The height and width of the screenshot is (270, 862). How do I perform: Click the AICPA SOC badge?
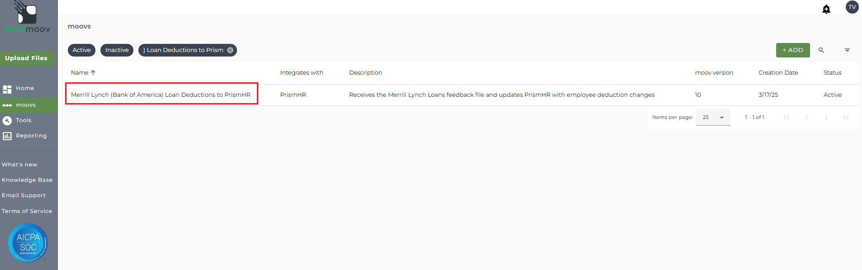[x=28, y=243]
